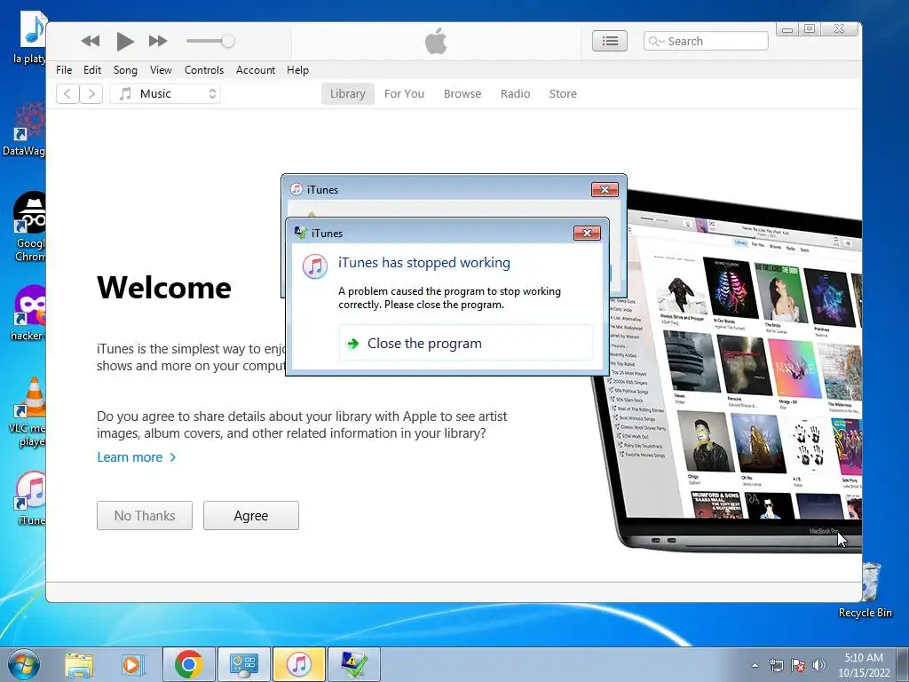The image size is (909, 682).
Task: Select the error report taskbar button
Action: [353, 664]
